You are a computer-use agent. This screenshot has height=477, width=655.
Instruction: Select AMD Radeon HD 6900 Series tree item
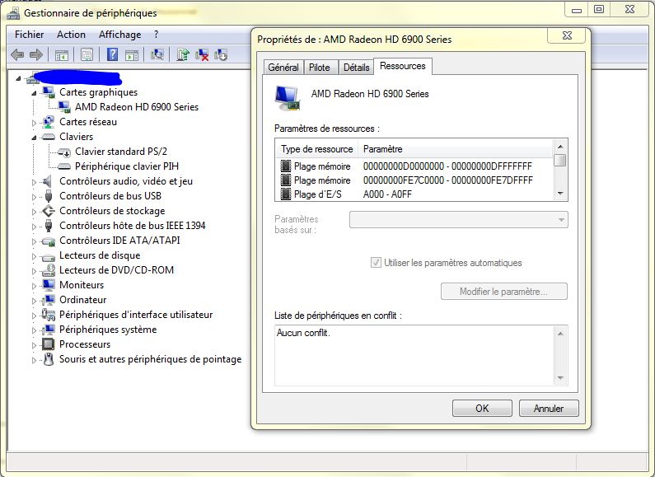(137, 107)
